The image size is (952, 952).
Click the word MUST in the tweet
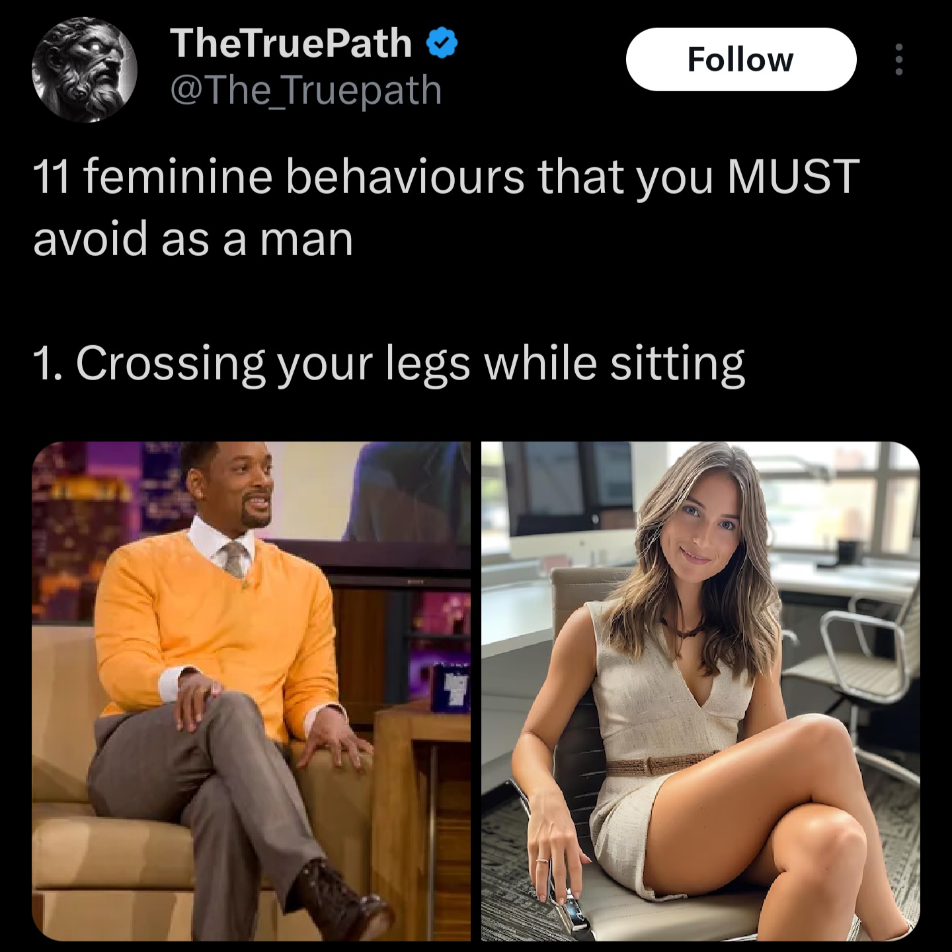click(794, 177)
